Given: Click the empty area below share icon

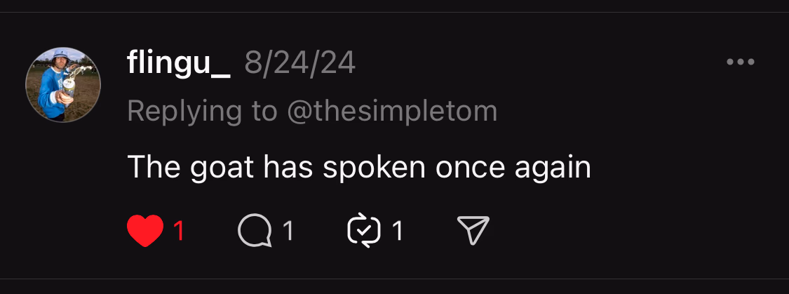Looking at the screenshot, I should [473, 267].
